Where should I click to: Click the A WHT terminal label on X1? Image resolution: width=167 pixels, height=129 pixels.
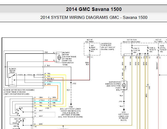[x=39, y=111]
